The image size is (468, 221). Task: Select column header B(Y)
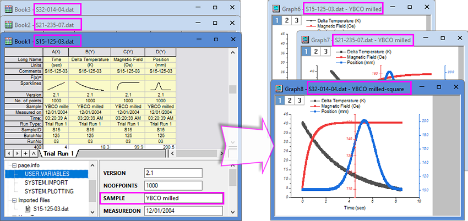(x=90, y=52)
